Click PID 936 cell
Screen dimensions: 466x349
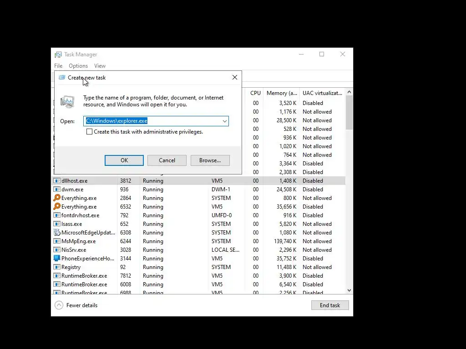pyautogui.click(x=124, y=189)
